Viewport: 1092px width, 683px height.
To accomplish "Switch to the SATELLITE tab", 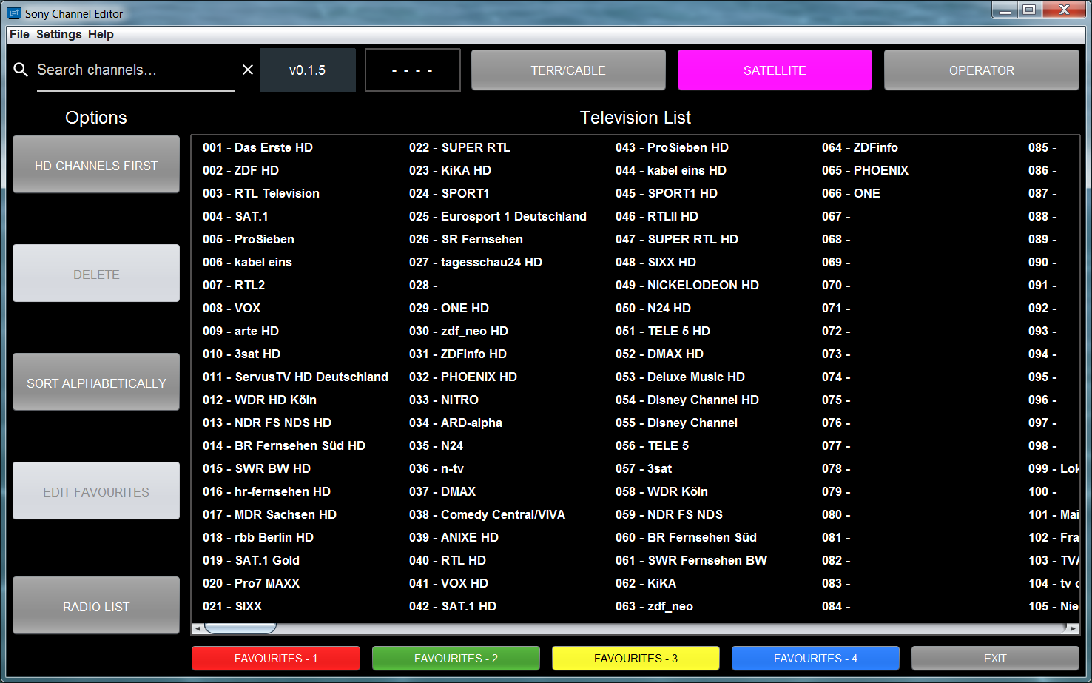I will point(775,70).
